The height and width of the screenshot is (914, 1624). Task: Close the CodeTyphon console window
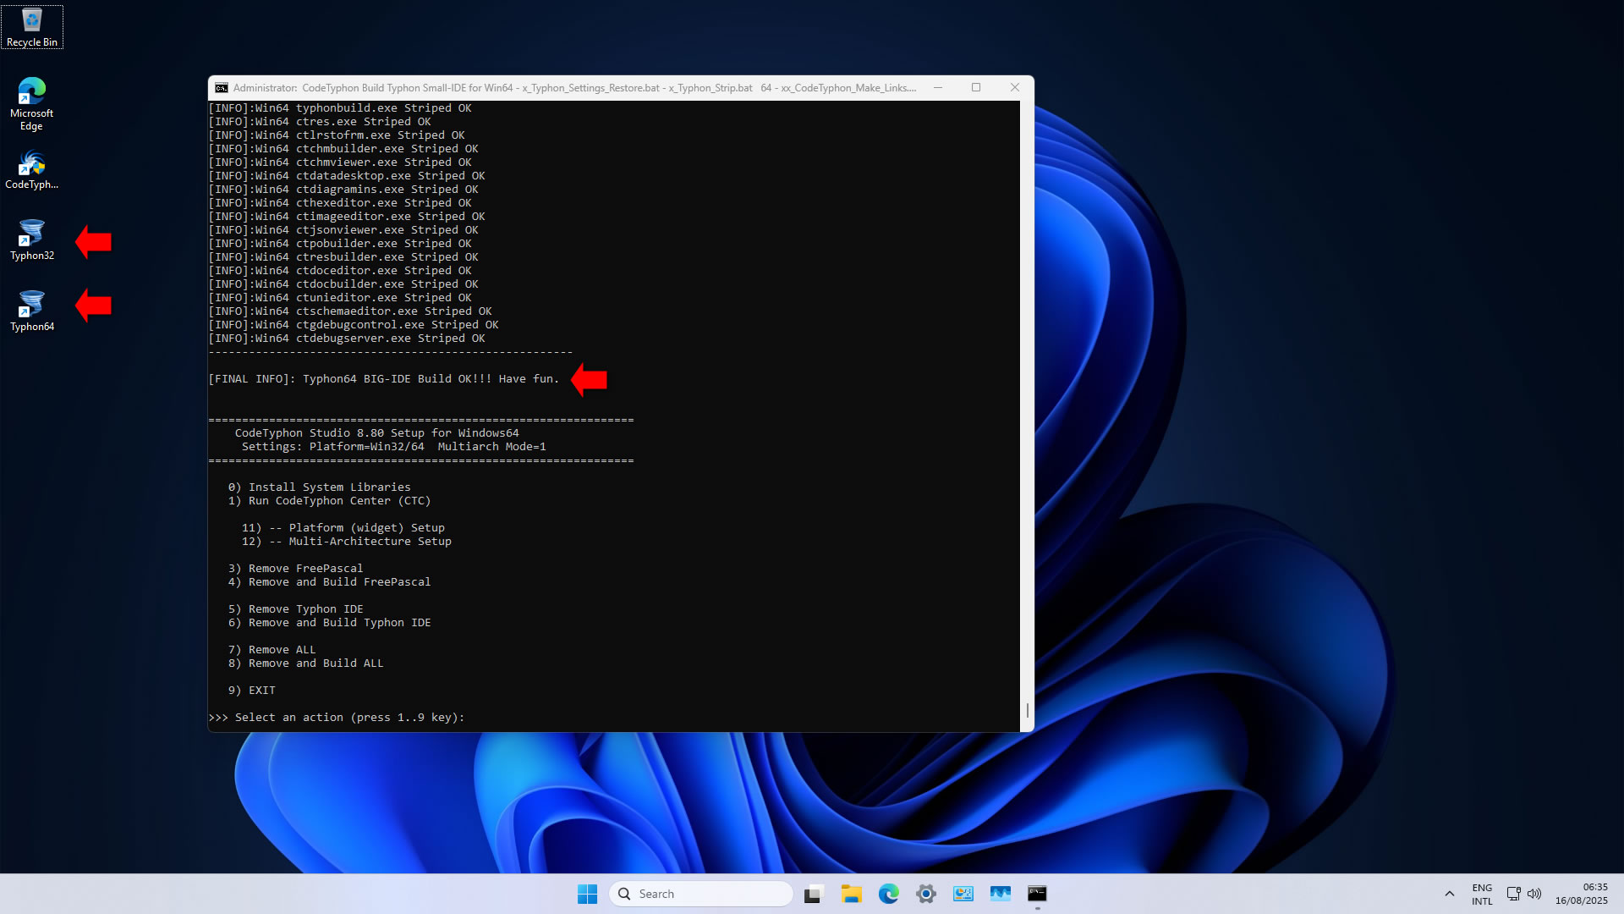click(x=1015, y=88)
